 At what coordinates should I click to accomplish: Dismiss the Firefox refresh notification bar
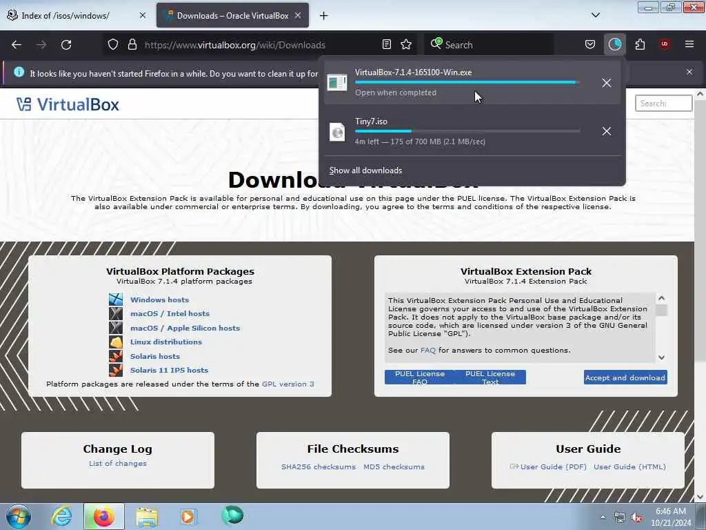689,72
